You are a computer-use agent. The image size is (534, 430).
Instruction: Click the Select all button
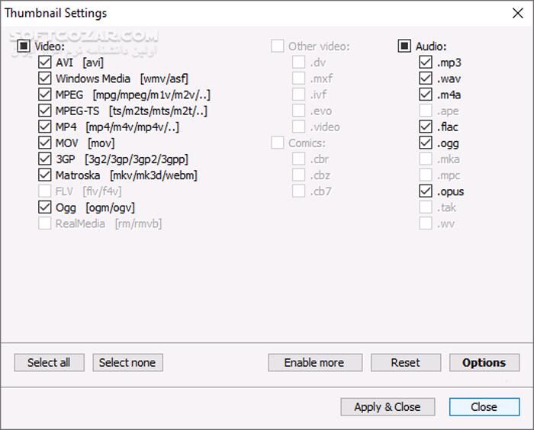tap(49, 363)
